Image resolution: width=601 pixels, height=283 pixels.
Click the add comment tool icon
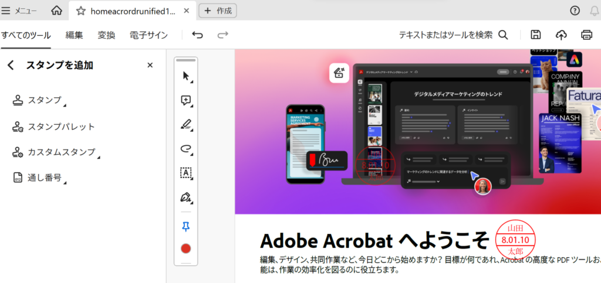187,101
